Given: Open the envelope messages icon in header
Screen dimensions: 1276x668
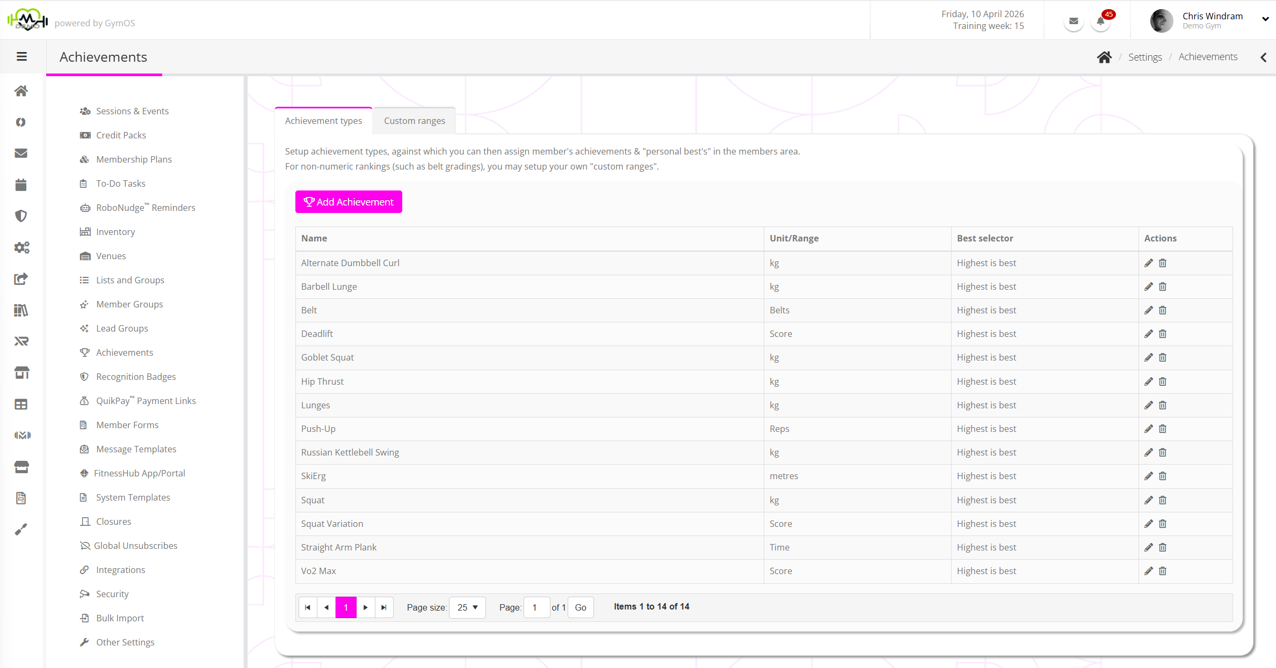Looking at the screenshot, I should click(1074, 21).
